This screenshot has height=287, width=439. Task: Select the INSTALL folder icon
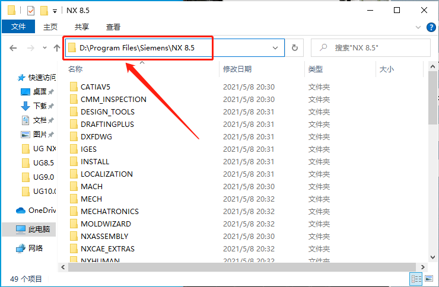74,161
